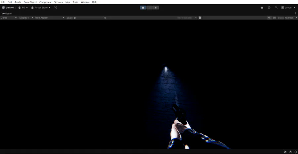Viewport: 298px width, 154px height.
Task: Open the Asset Store dropdown
Action: 41,8
